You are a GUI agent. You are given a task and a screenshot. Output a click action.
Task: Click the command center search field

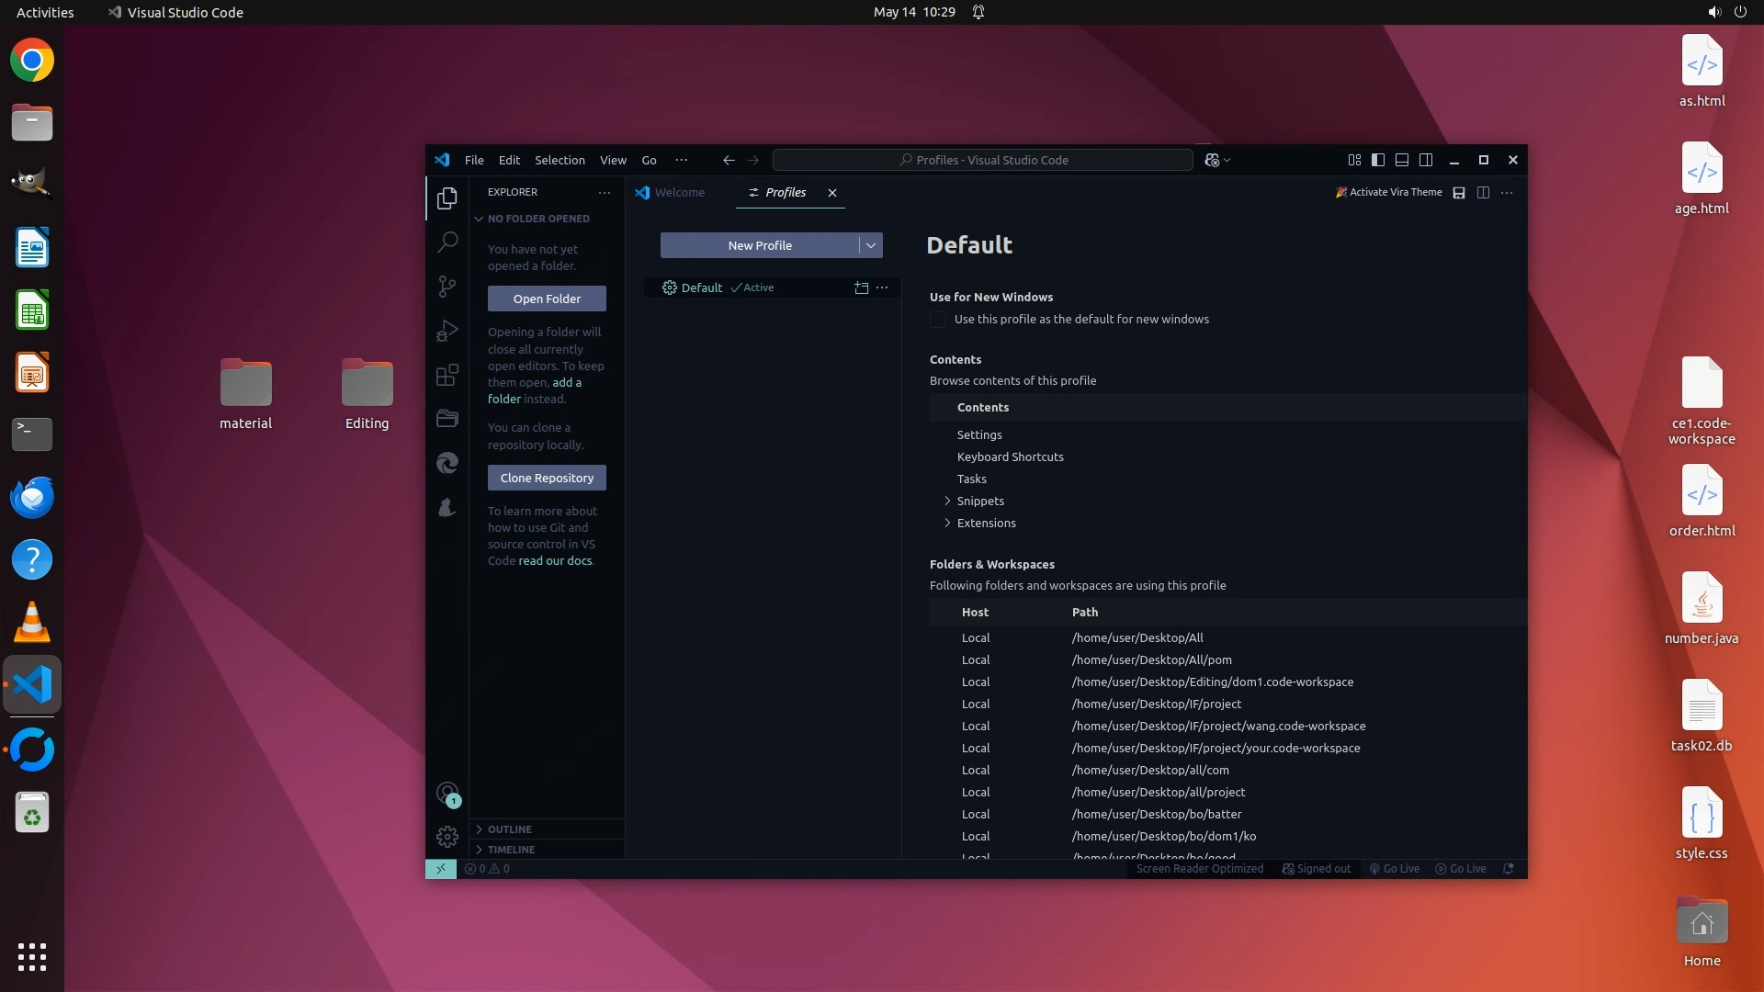coord(983,160)
